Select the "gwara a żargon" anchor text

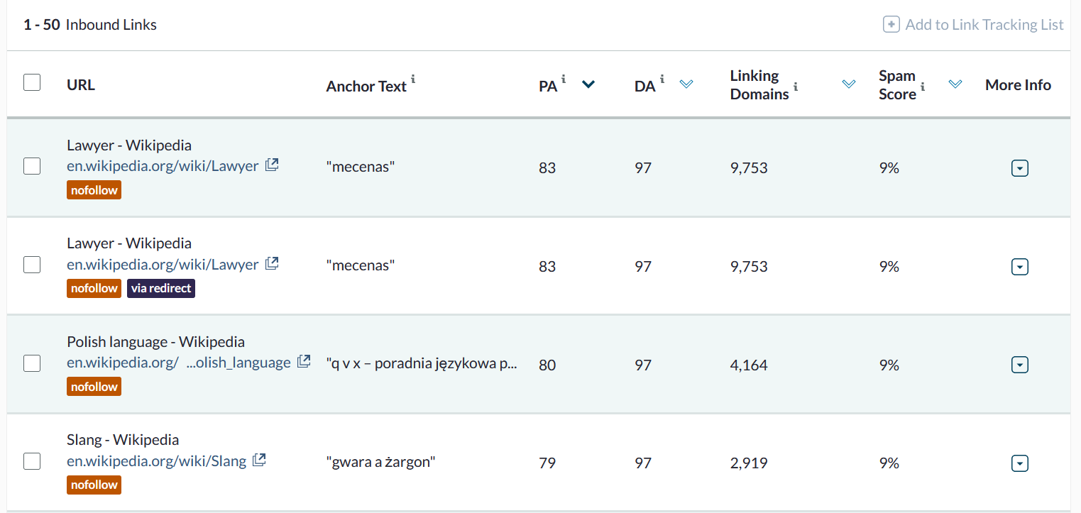[x=380, y=463]
